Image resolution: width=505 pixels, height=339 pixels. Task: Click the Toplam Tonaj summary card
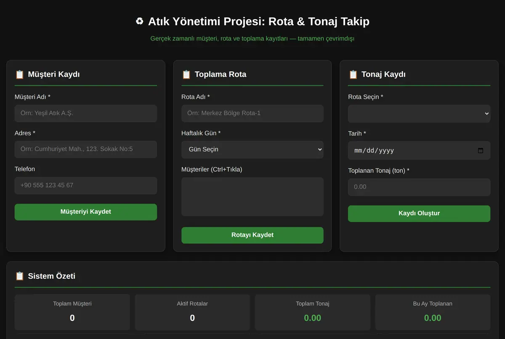coord(313,312)
